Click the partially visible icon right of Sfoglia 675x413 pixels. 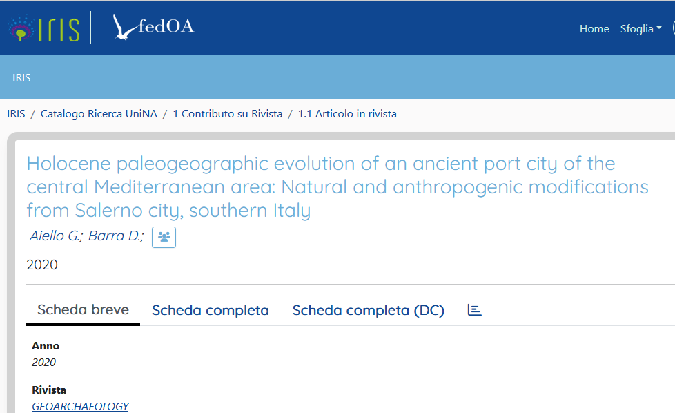coord(673,29)
